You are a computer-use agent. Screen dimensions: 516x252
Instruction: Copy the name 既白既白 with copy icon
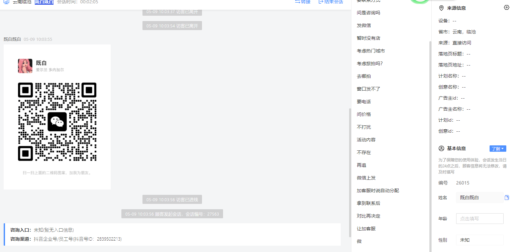coord(507,198)
